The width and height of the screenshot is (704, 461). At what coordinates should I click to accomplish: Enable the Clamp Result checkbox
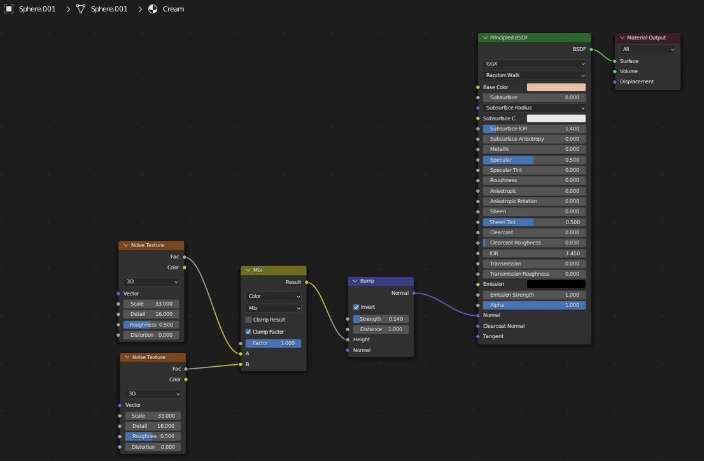(248, 320)
